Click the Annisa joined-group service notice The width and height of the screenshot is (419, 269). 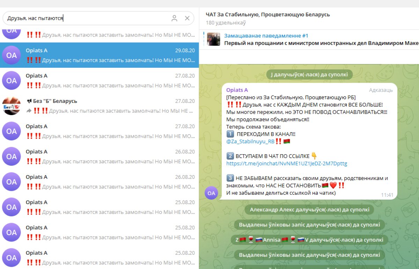309,240
